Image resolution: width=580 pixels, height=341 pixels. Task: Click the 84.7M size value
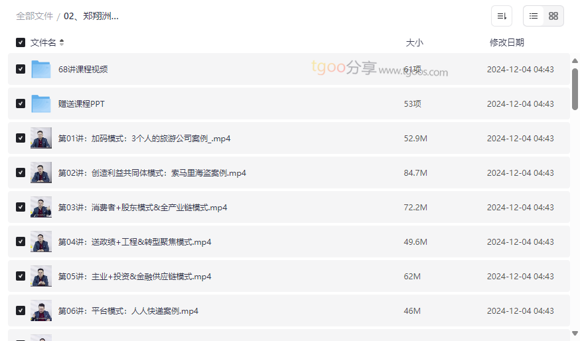coord(415,173)
